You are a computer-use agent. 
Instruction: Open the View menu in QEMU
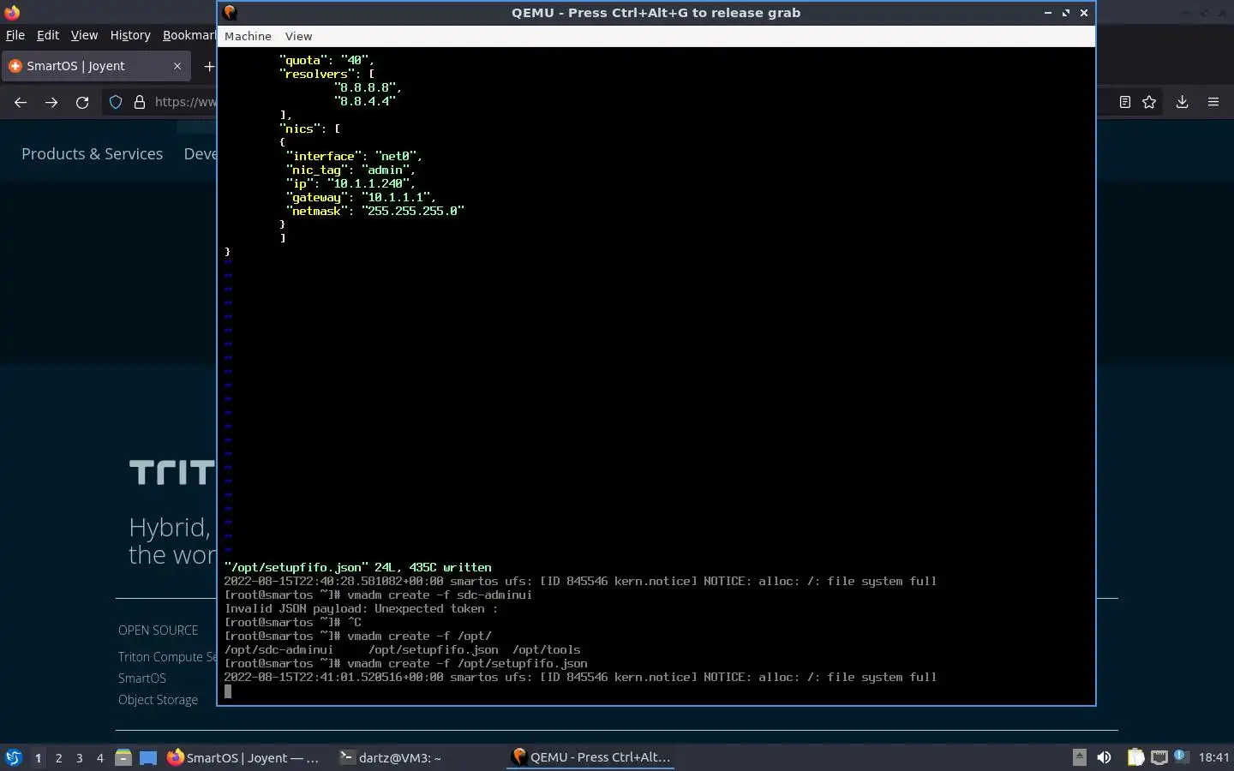point(298,36)
